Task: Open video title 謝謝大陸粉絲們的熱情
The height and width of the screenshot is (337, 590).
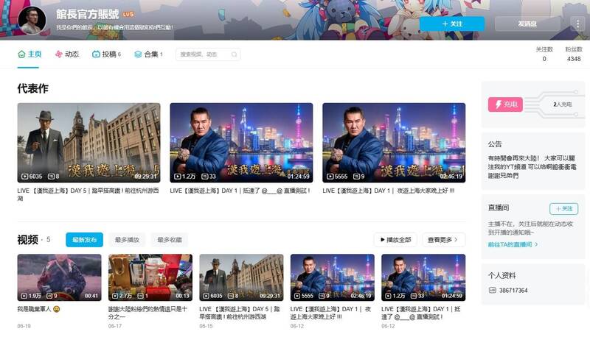Action: 147,313
